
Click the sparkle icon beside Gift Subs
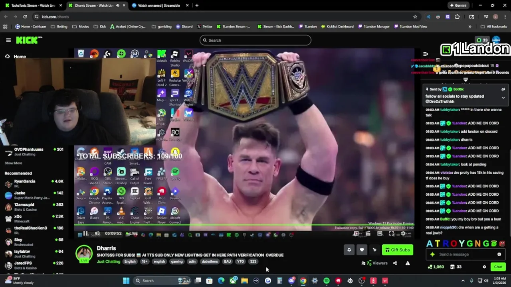pyautogui.click(x=374, y=250)
